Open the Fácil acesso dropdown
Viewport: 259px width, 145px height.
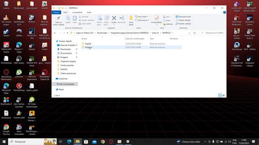click(x=142, y=20)
